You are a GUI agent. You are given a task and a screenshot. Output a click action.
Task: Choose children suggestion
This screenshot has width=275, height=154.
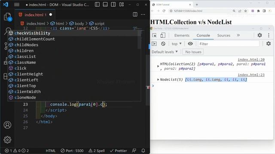74,50
